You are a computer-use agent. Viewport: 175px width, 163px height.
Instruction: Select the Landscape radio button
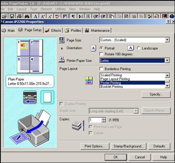(x=138, y=48)
